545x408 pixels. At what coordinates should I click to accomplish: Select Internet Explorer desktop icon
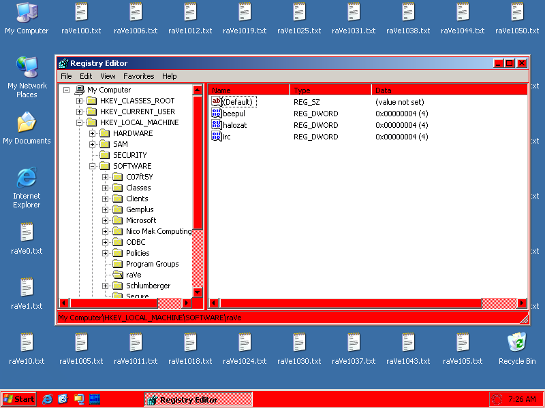pyautogui.click(x=27, y=188)
